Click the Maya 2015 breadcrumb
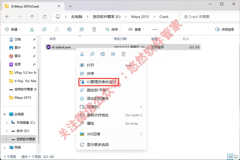Viewport: 240px width, 160px height. (x=140, y=17)
